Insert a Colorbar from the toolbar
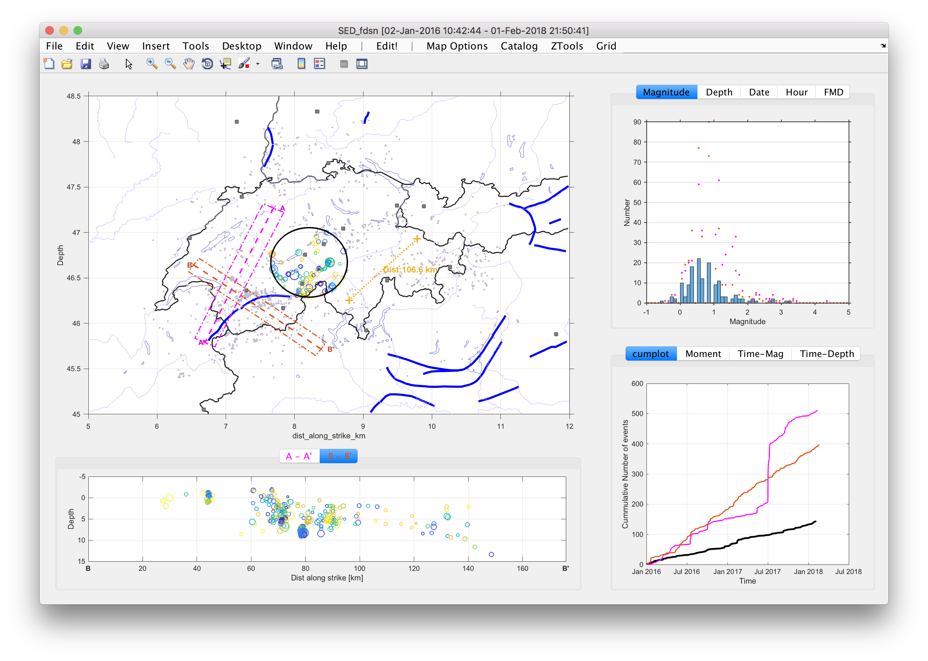The width and height of the screenshot is (928, 661). pos(301,64)
